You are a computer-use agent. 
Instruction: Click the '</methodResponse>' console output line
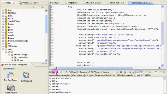[x=60, y=92]
